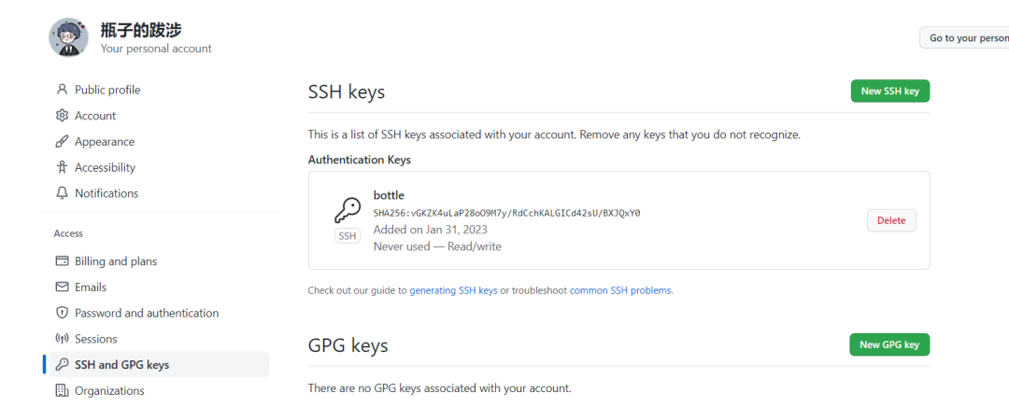Click the Organizations building icon
Screen dimensions: 1009x407
point(63,391)
